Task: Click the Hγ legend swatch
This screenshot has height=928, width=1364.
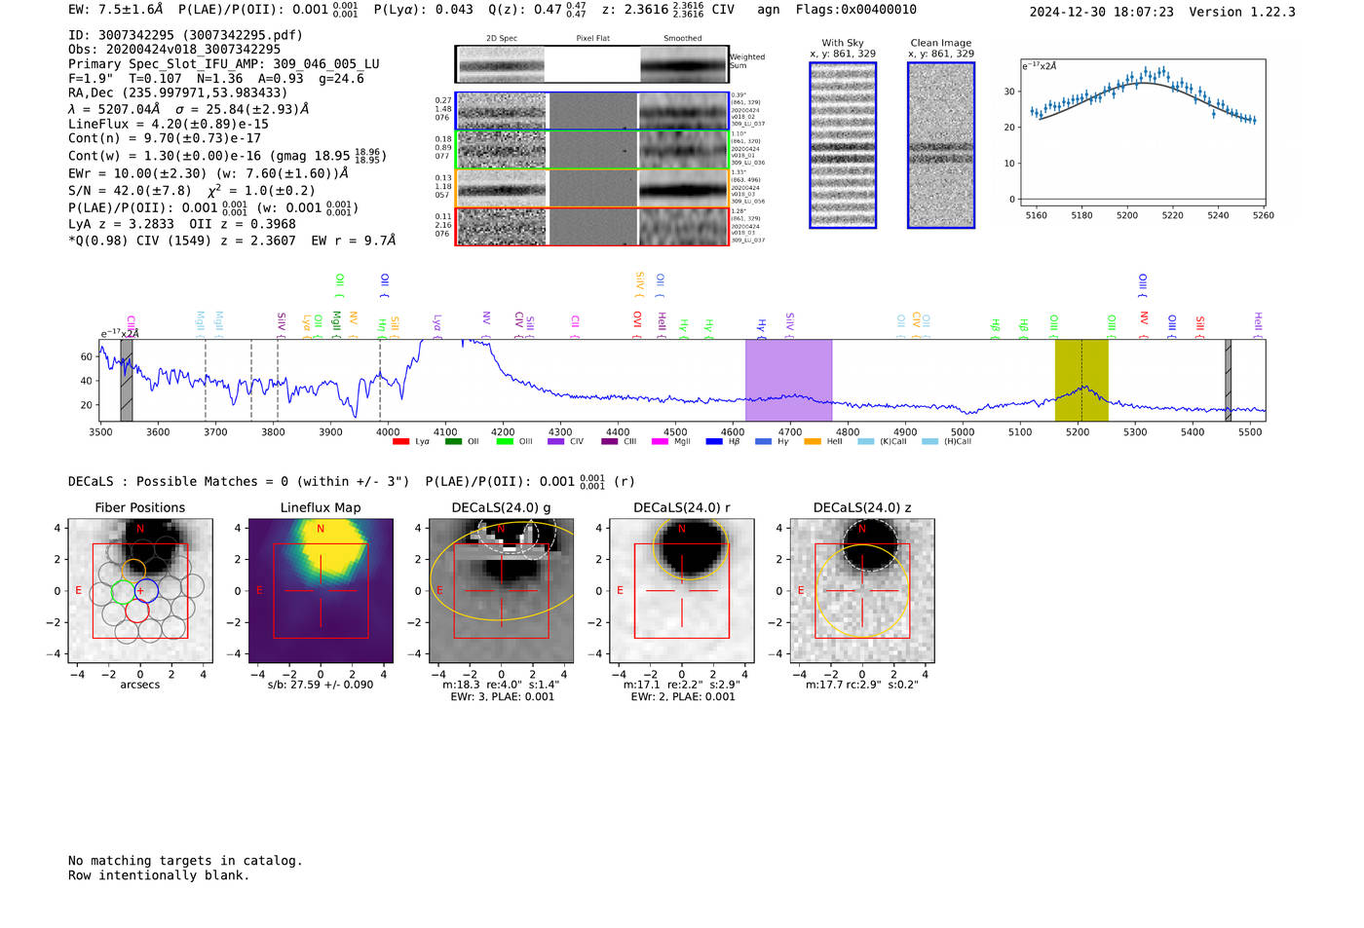Action: pyautogui.click(x=763, y=442)
